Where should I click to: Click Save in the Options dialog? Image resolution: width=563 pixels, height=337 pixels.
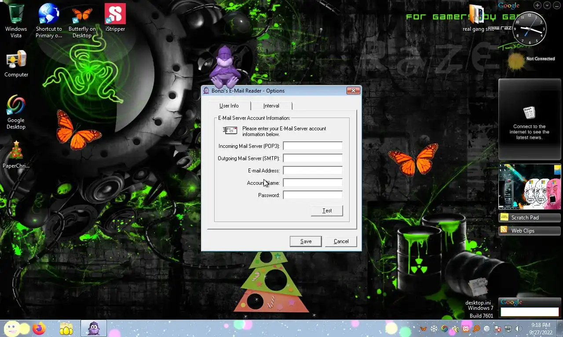[306, 241]
